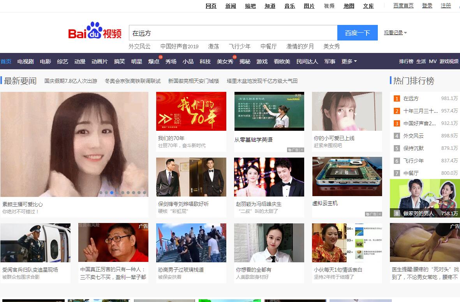The image size is (460, 302).
Task: Open the 看欧美 category
Action: tap(282, 61)
